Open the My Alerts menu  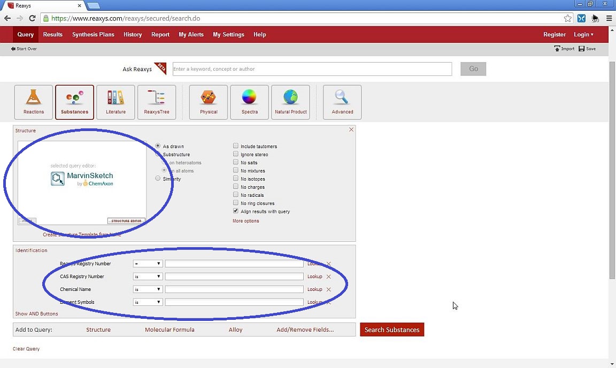(x=191, y=35)
